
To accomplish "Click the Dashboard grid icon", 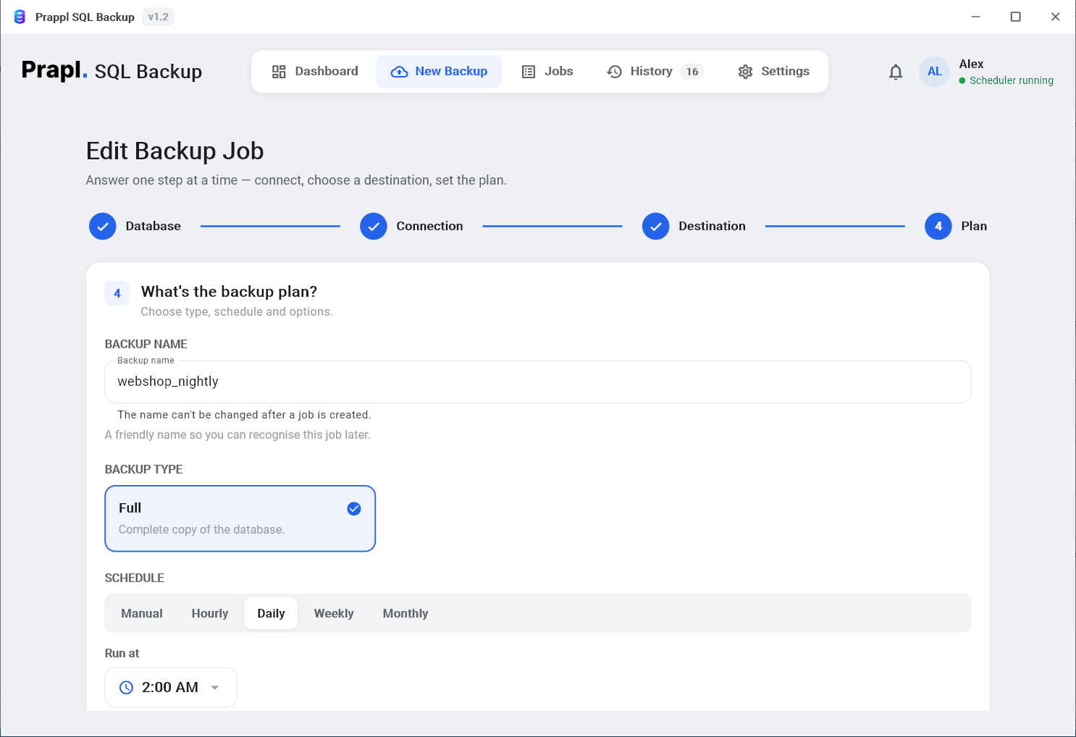I will click(279, 72).
